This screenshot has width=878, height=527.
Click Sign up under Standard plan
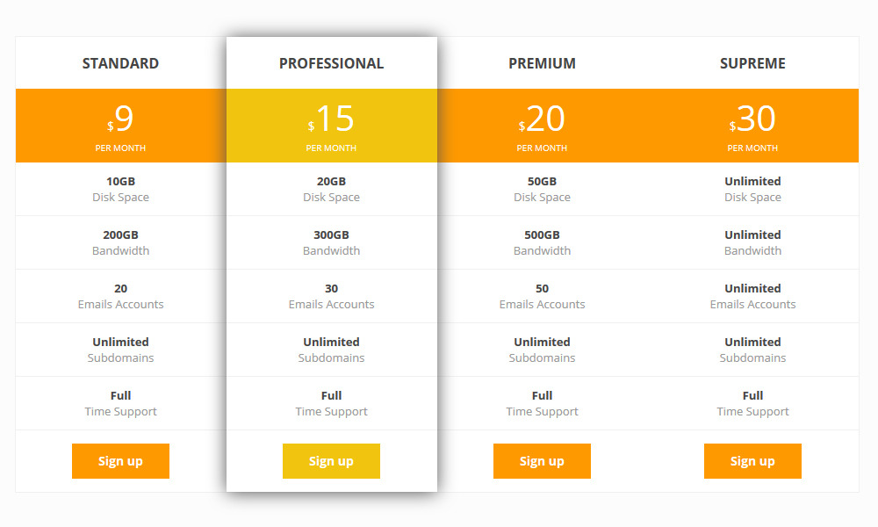tap(120, 461)
